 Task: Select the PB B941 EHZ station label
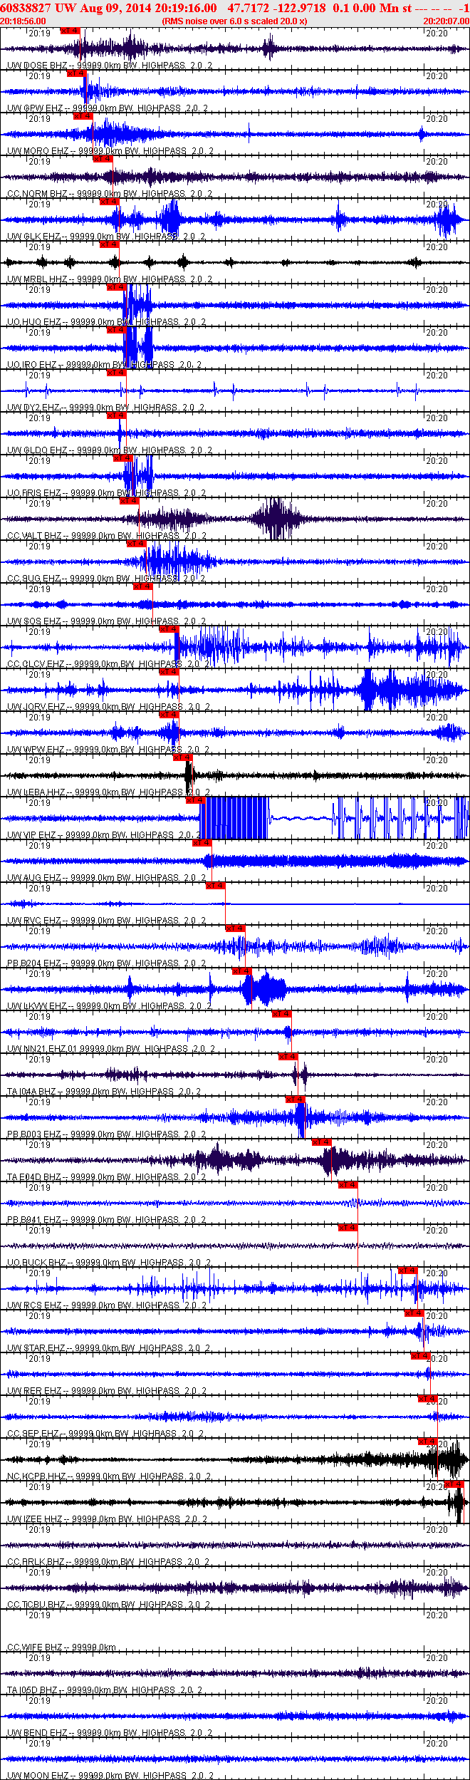[34, 1220]
